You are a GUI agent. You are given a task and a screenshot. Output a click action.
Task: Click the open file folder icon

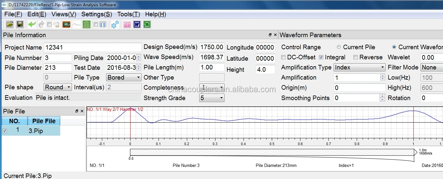click(x=10, y=24)
